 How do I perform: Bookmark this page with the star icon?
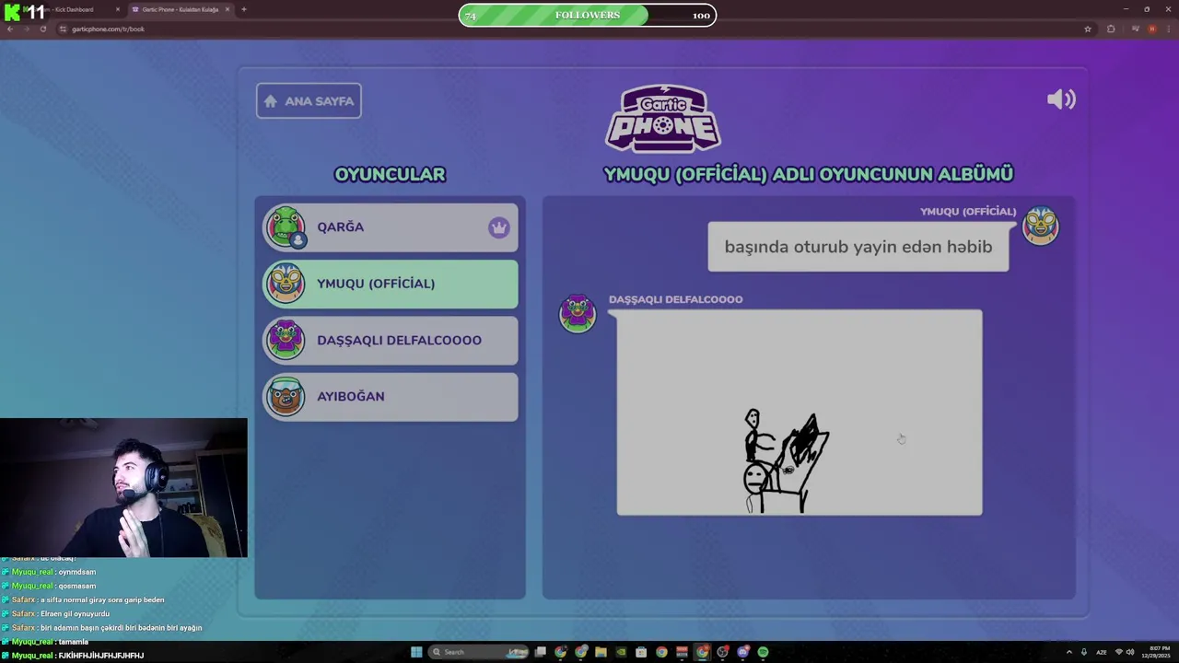tap(1088, 29)
